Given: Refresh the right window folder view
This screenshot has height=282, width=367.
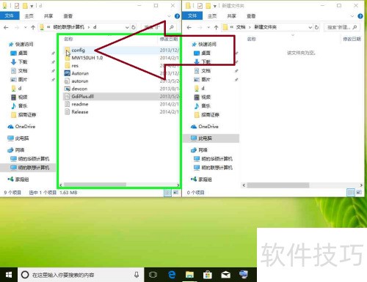Looking at the screenshot, I should 316,27.
